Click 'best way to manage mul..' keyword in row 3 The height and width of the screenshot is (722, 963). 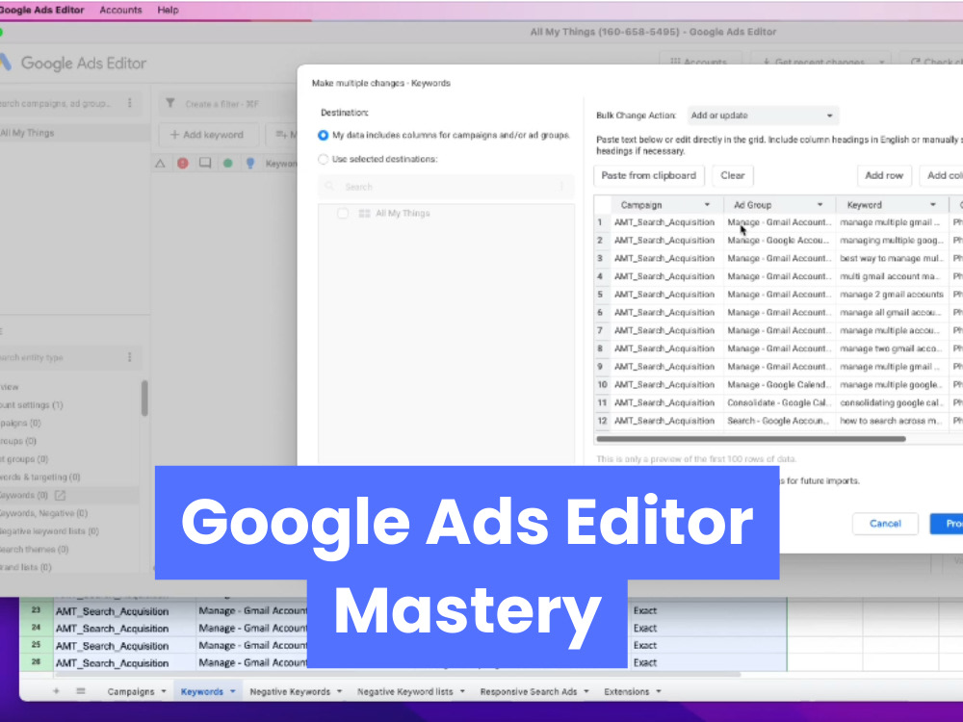pyautogui.click(x=892, y=258)
